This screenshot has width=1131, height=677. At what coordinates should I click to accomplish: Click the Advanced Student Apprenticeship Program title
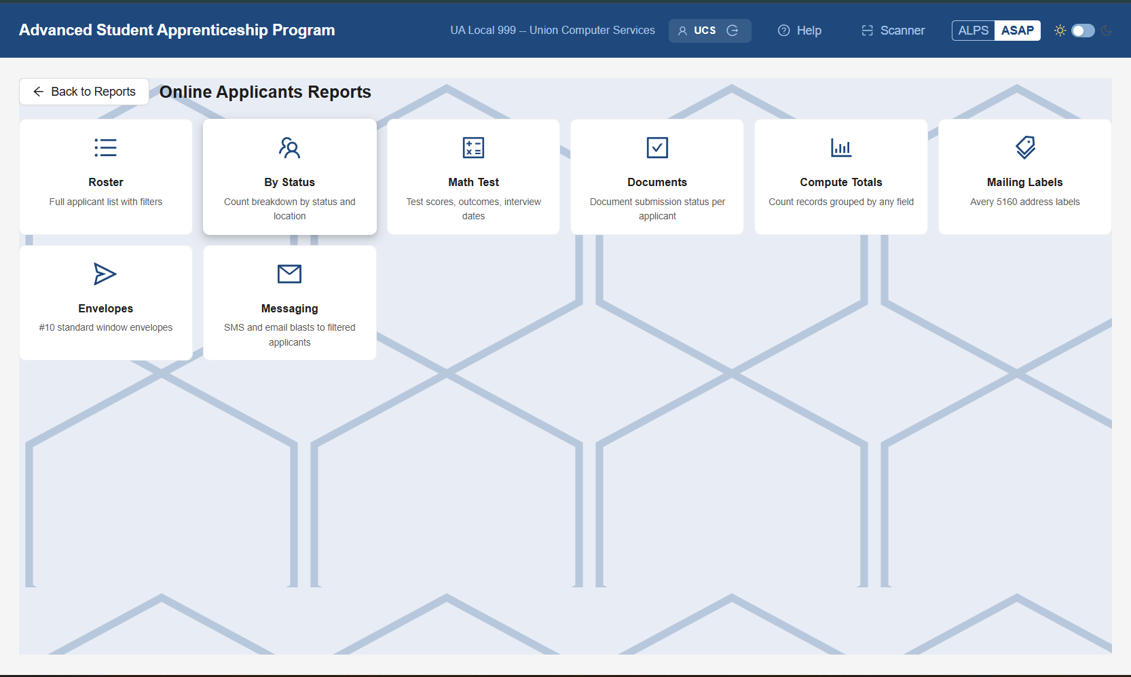[177, 30]
